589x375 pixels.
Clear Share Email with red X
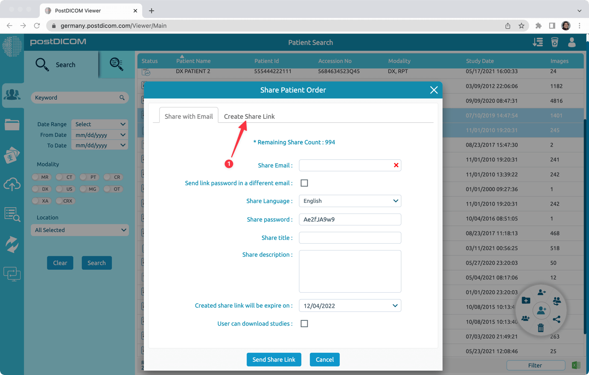(x=396, y=165)
